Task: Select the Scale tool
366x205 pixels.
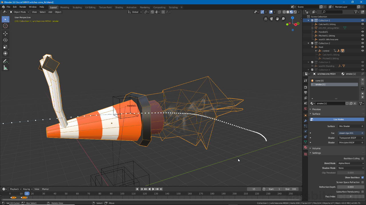Action: (5, 47)
